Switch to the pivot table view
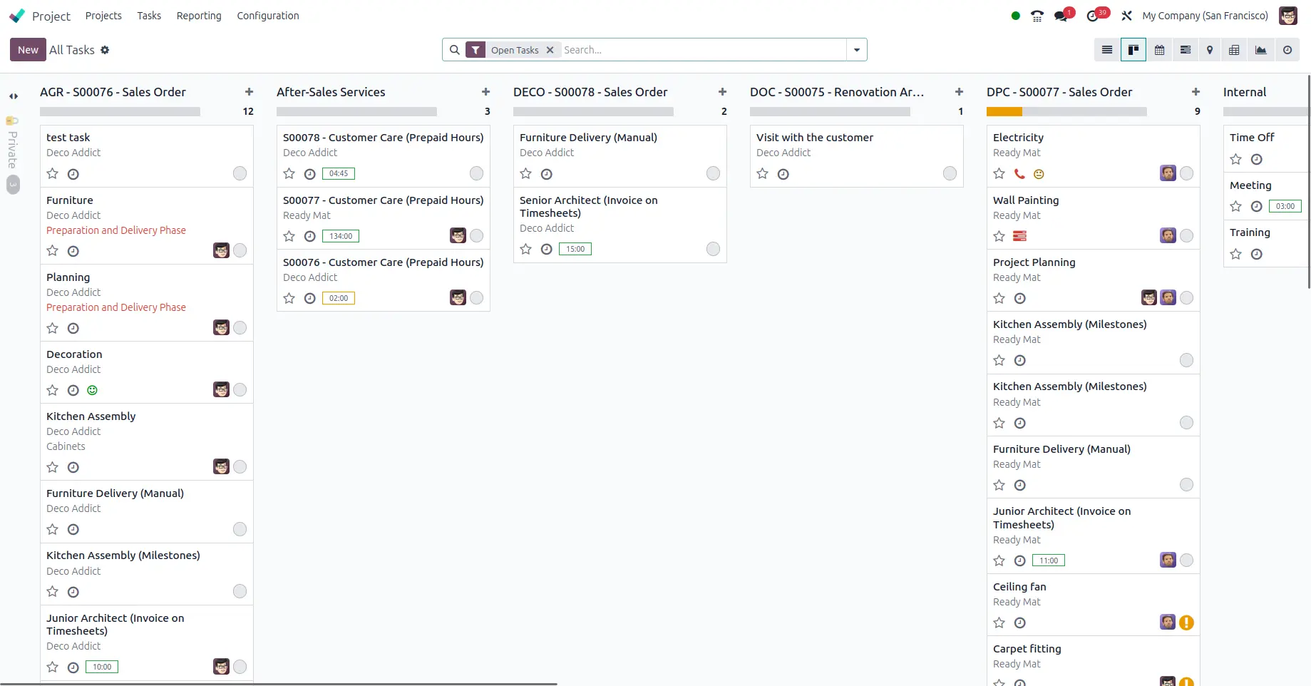 point(1234,50)
